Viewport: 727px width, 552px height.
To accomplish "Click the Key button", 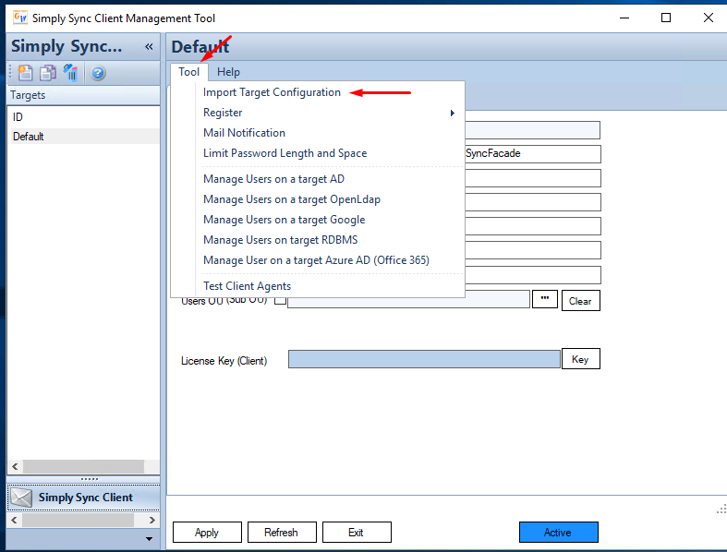I will [580, 359].
